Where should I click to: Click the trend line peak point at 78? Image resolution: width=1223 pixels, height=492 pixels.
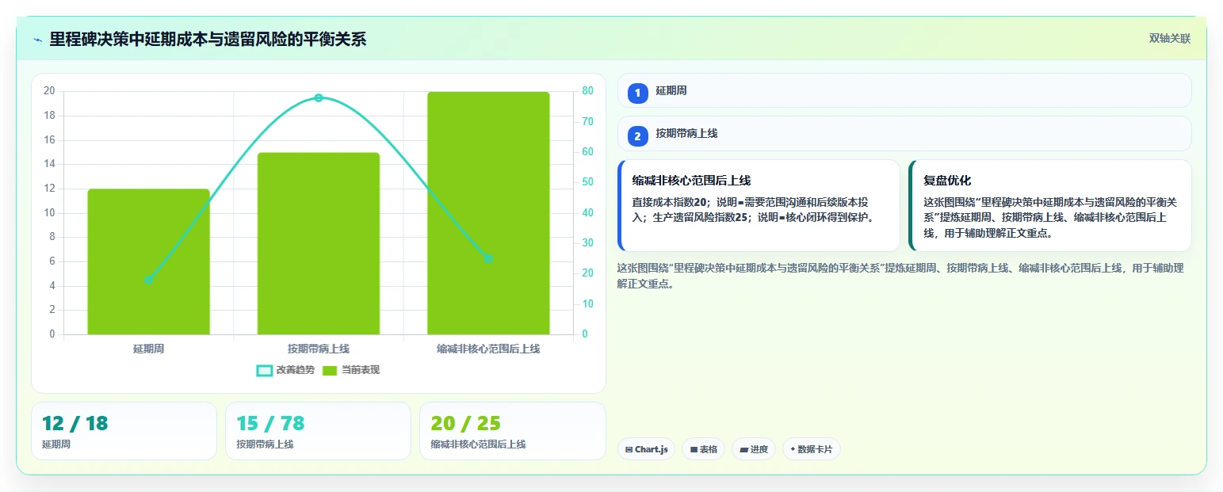319,97
